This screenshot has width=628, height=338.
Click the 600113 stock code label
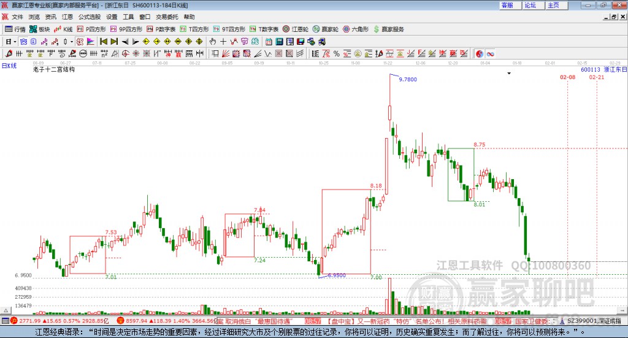[591, 70]
